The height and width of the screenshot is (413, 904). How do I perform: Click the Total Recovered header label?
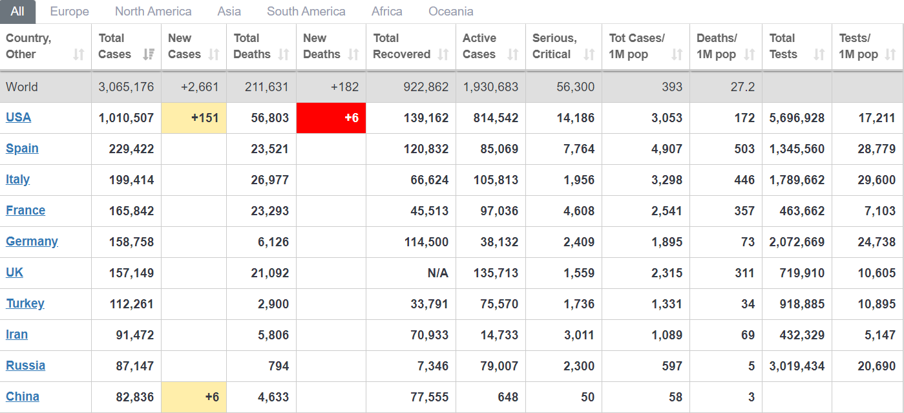pyautogui.click(x=402, y=46)
